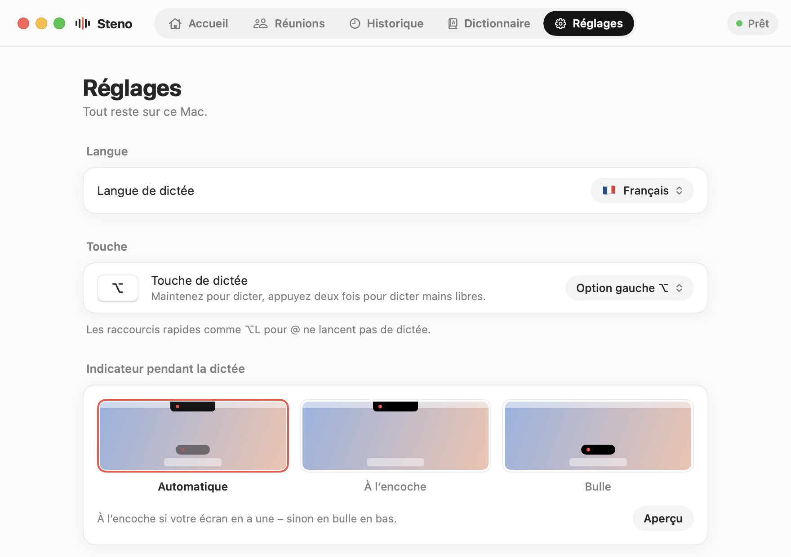
Task: Switch to the Réunions tab
Action: (x=289, y=23)
